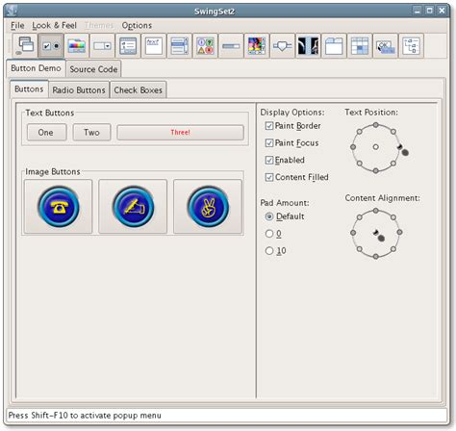Select the color chooser demo icon
Viewport: 456px width, 431px height.
pyautogui.click(x=77, y=45)
